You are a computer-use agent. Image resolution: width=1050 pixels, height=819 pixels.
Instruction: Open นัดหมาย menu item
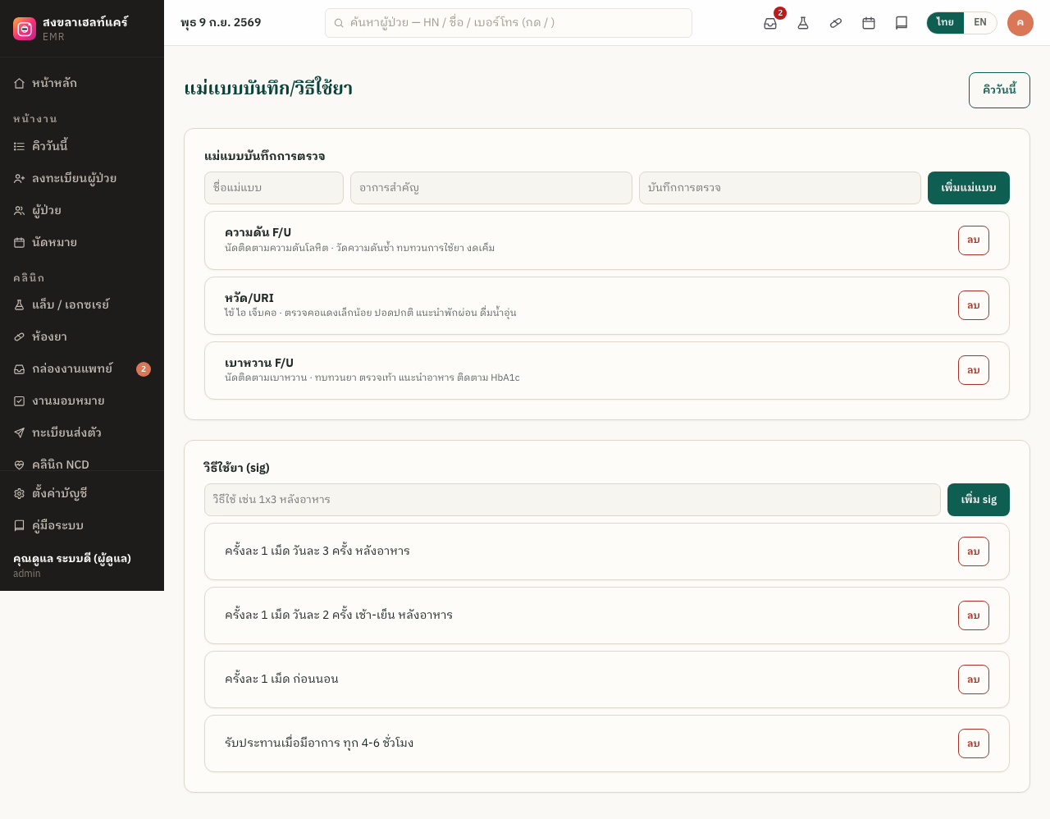click(82, 242)
